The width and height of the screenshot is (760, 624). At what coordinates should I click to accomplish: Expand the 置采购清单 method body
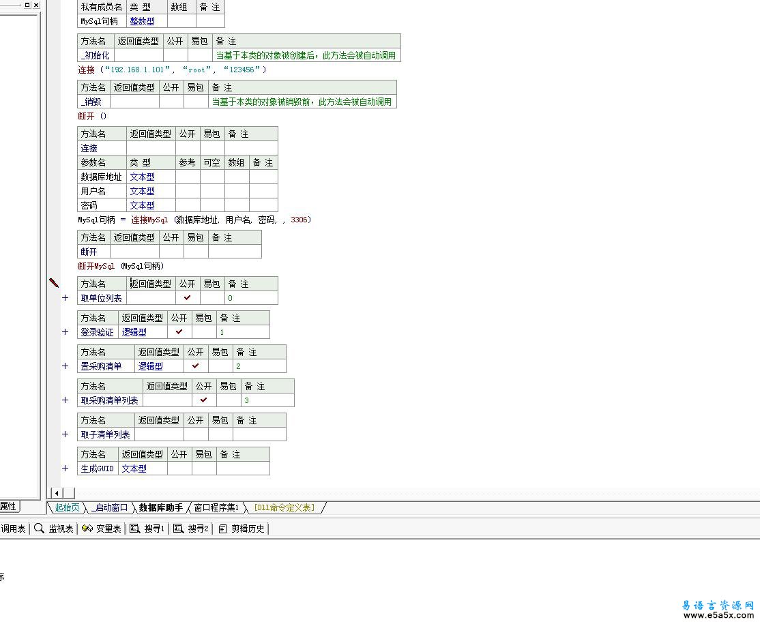[x=65, y=366]
